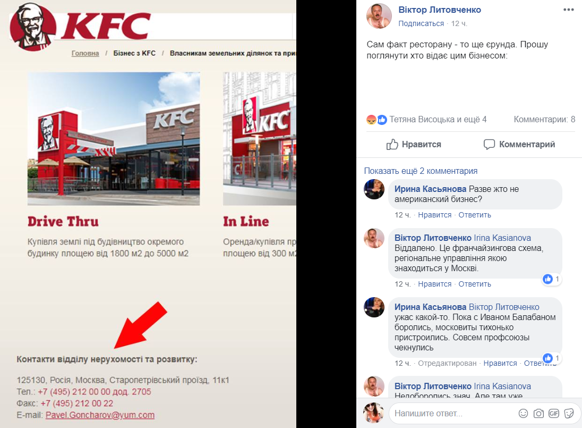Click the speech bubble Комментарий button

coord(519,144)
